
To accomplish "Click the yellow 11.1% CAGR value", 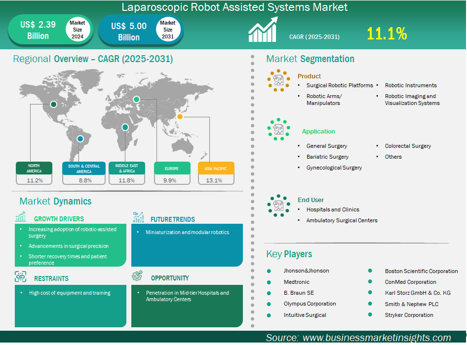I will tap(387, 34).
